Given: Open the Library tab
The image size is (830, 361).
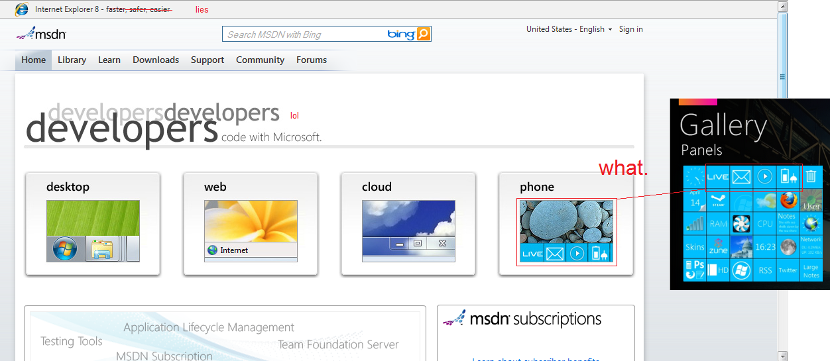Looking at the screenshot, I should (72, 60).
